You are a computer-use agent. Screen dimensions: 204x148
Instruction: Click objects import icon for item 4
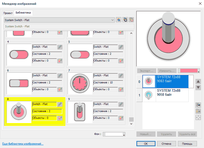(x=60, y=61)
